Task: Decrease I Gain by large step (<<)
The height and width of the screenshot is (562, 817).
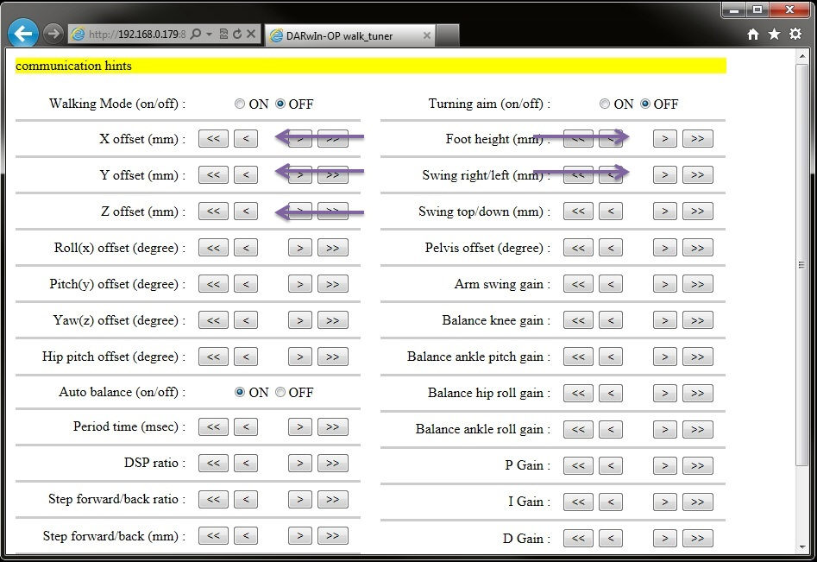Action: (578, 502)
